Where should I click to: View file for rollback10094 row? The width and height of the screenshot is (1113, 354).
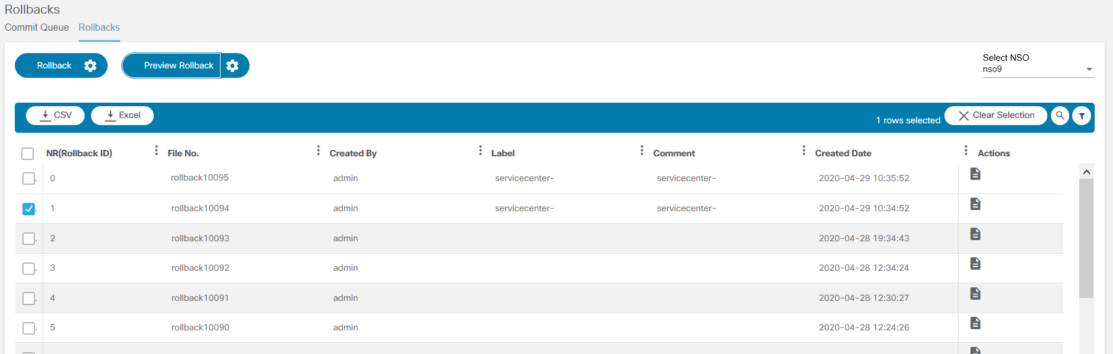tap(976, 204)
